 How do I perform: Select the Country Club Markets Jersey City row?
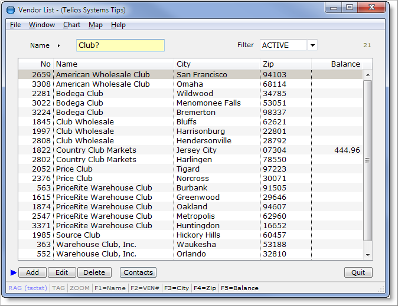pyautogui.click(x=177, y=150)
